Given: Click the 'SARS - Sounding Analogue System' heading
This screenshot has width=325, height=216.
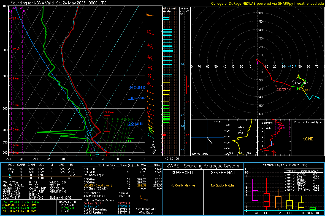Looking at the screenshot, I should [203, 166].
